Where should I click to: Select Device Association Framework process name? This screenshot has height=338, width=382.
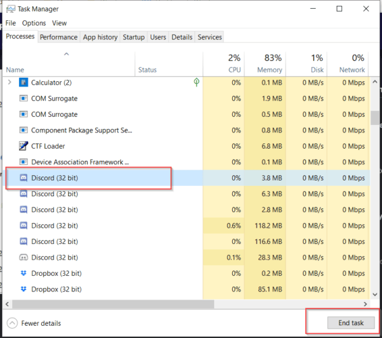tap(80, 162)
